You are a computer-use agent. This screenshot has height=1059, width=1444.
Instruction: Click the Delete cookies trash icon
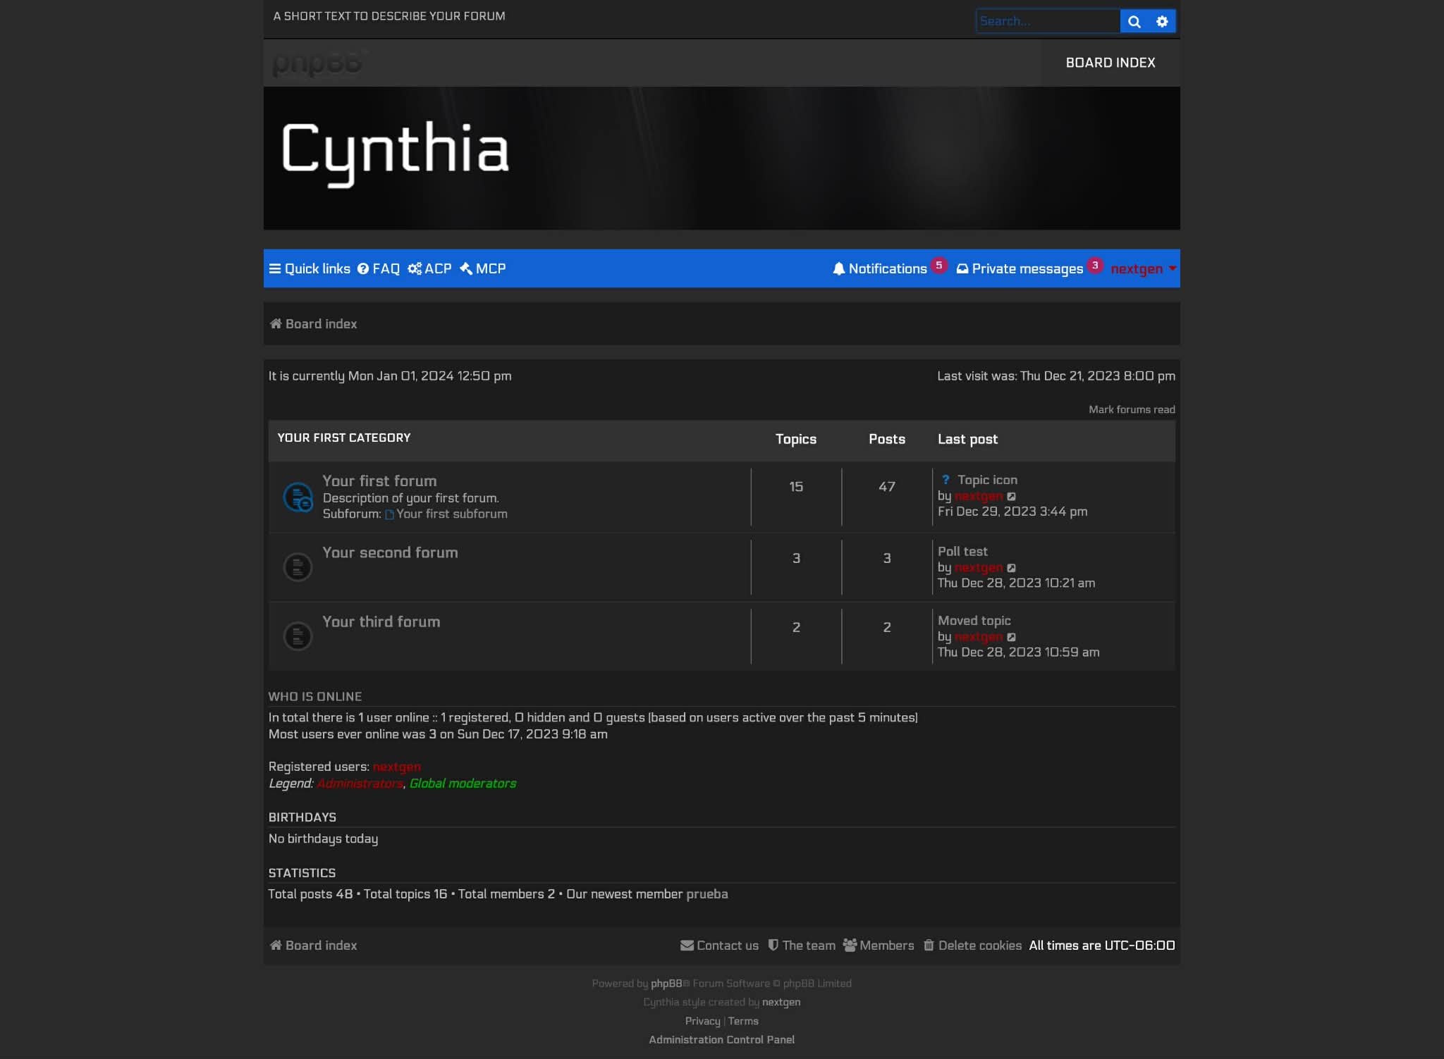tap(930, 946)
